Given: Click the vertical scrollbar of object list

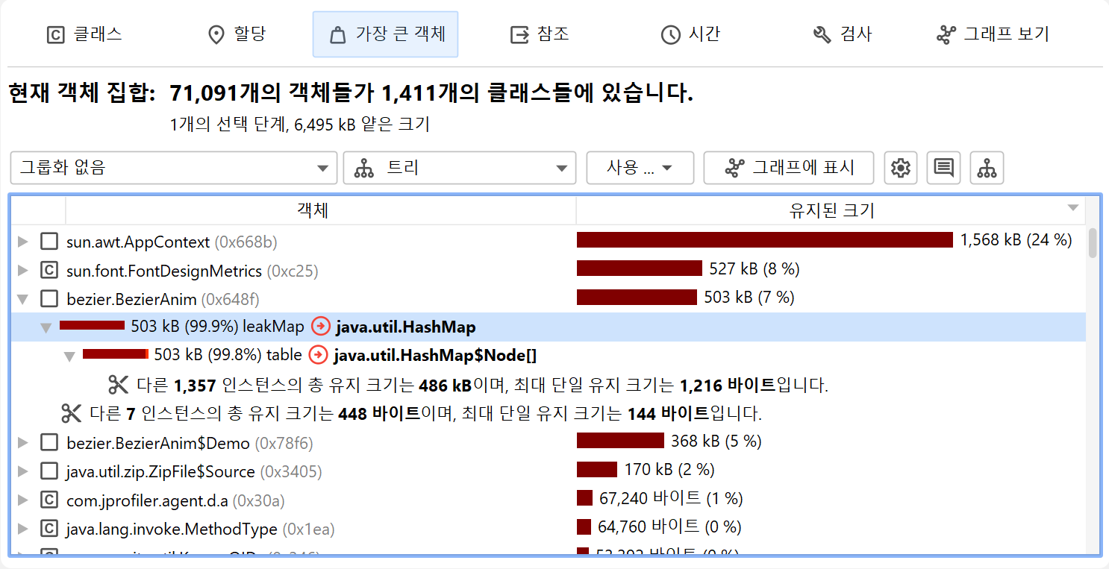Looking at the screenshot, I should [1093, 243].
